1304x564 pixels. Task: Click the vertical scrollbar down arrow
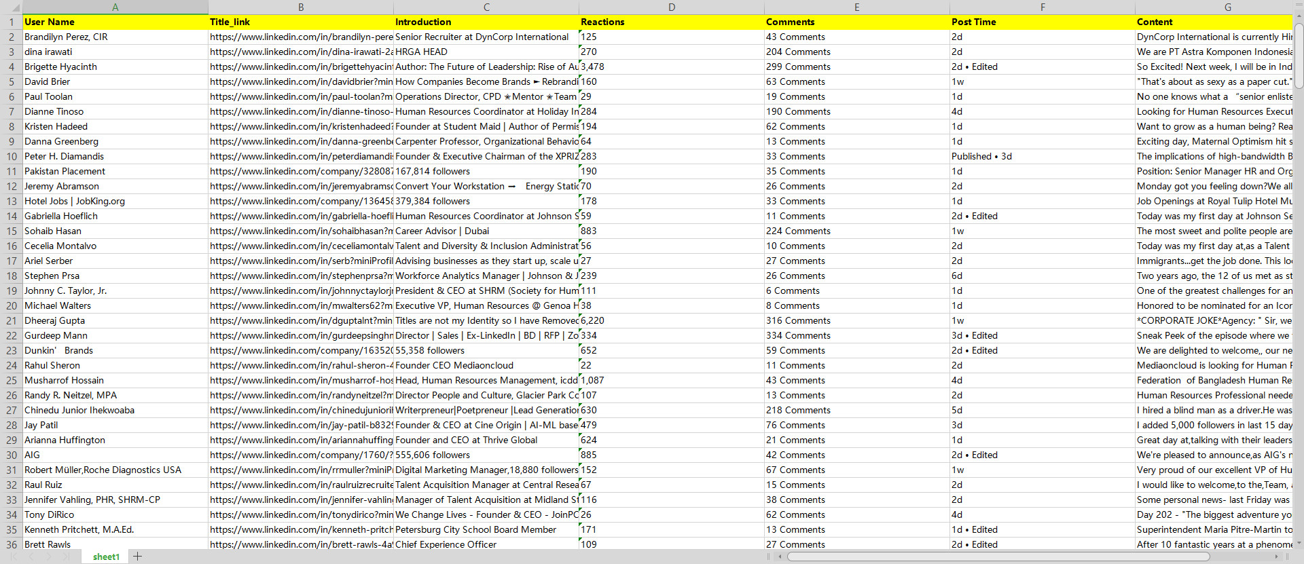(x=1299, y=543)
